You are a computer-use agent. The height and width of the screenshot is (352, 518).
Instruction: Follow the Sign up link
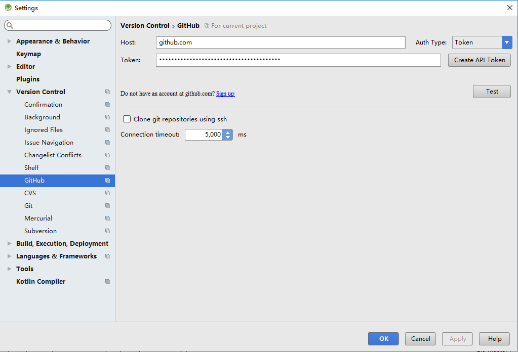(x=225, y=94)
